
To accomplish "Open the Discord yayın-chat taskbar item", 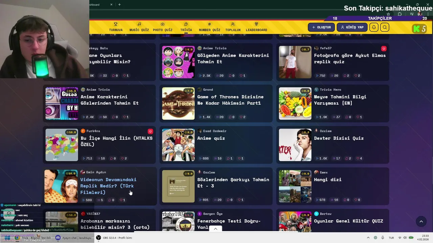I will (73, 238).
